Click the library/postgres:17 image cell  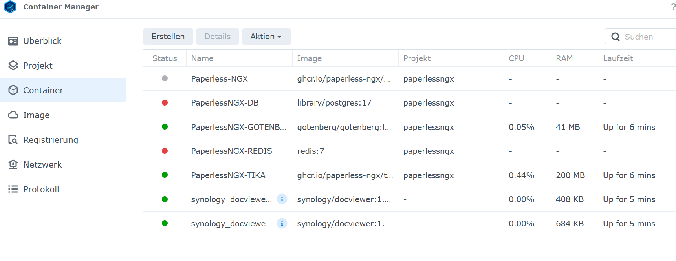(x=334, y=103)
